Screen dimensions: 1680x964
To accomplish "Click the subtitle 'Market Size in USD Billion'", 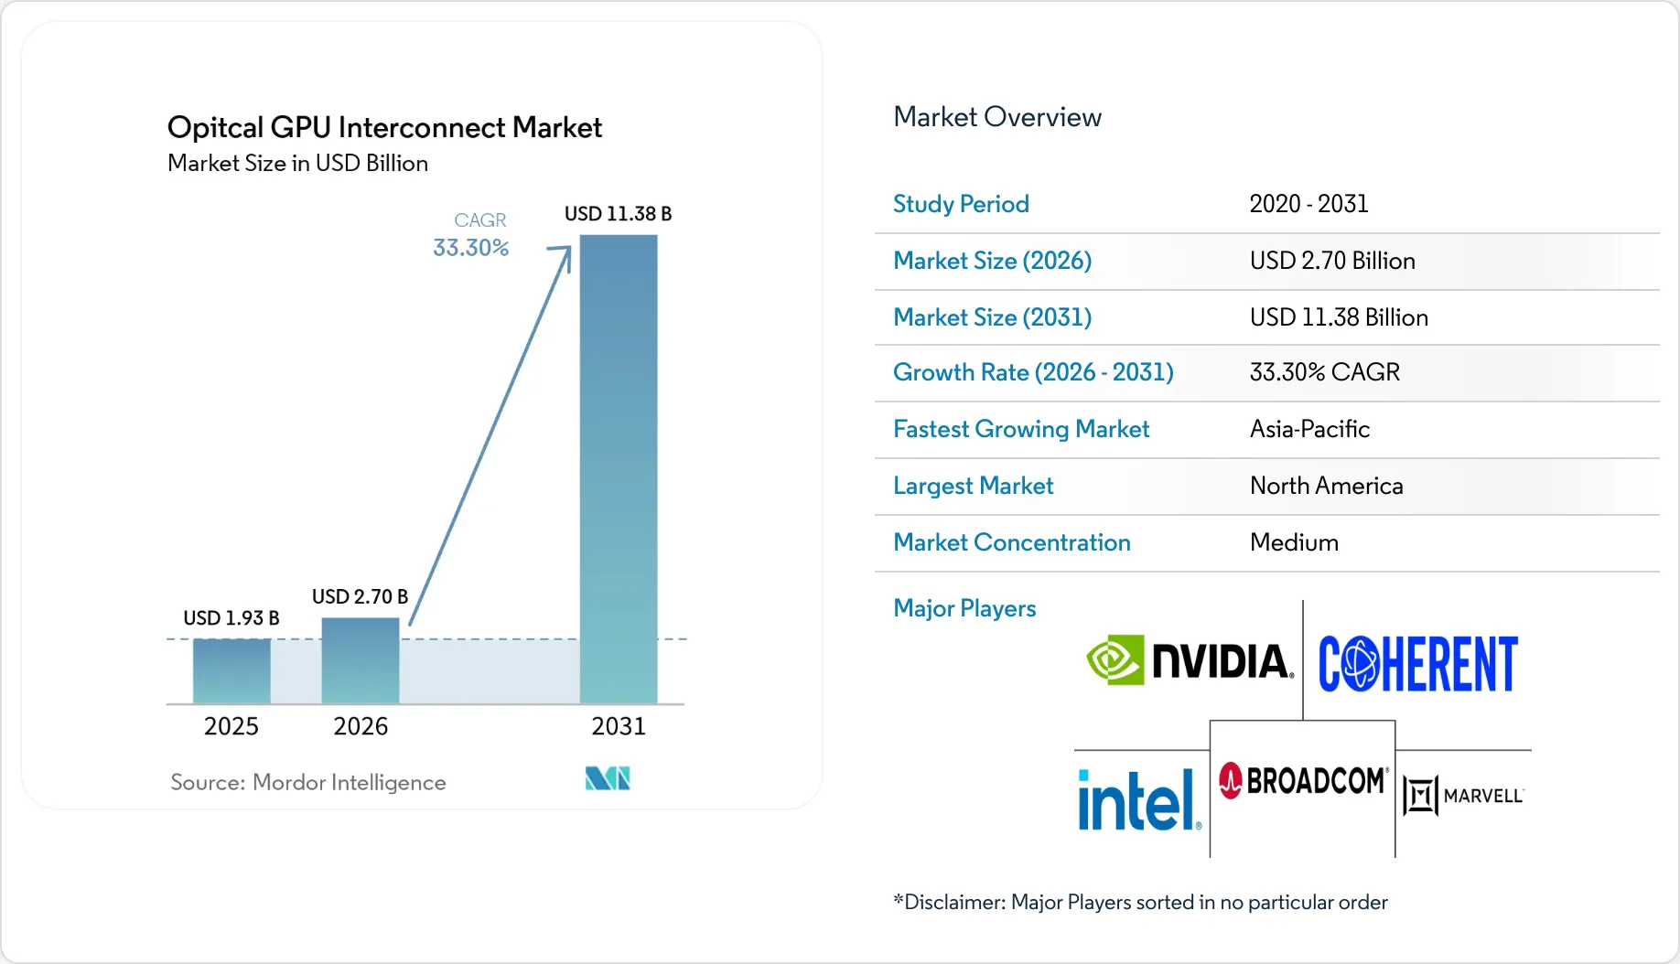I will [x=298, y=163].
